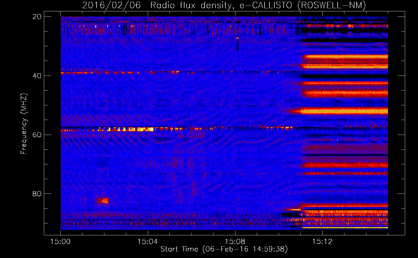Screen dimensions: 418x258
Task: Click the 15:08 time tick label
Action: point(235,242)
